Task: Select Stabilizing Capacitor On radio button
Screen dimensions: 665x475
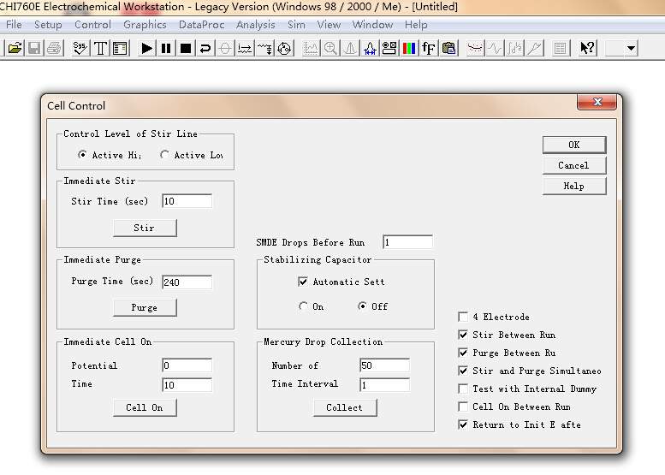Action: point(304,306)
